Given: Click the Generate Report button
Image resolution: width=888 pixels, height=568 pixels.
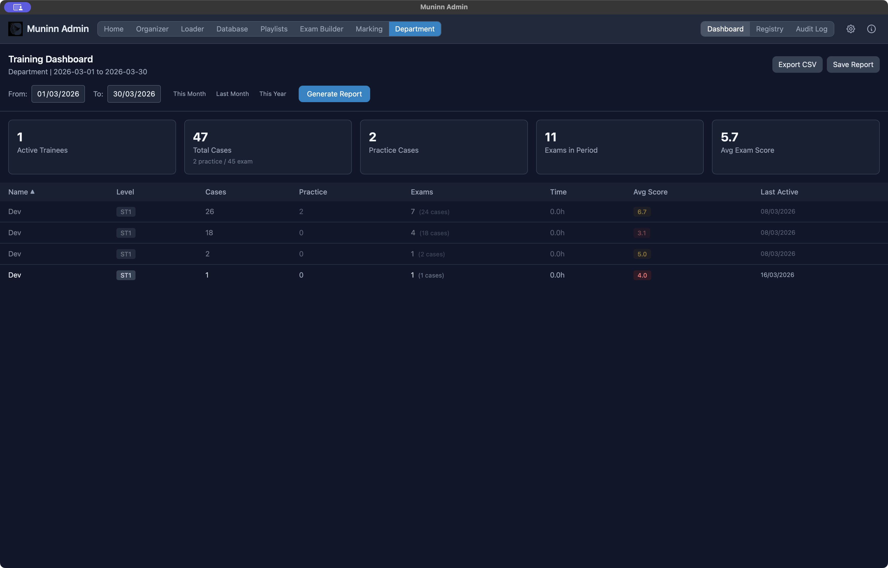Looking at the screenshot, I should coord(334,94).
